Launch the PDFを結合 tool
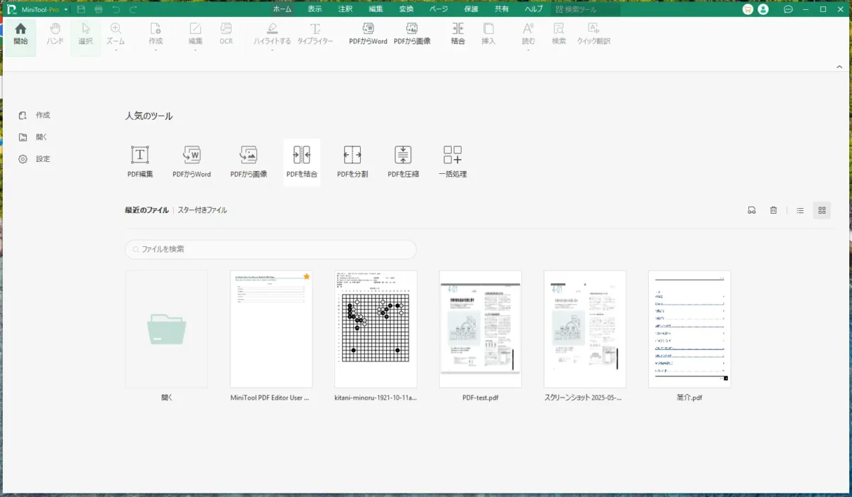The image size is (852, 497). point(302,162)
